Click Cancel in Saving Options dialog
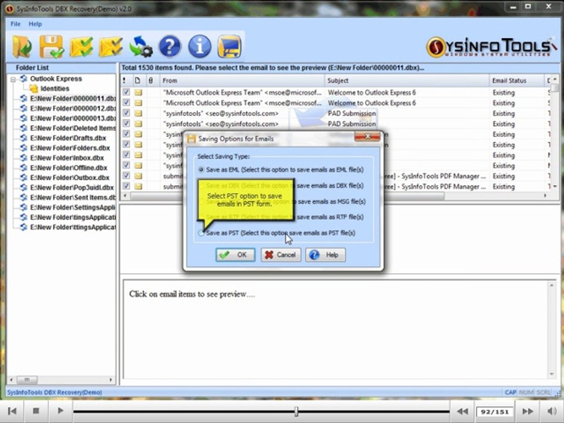 click(x=281, y=254)
